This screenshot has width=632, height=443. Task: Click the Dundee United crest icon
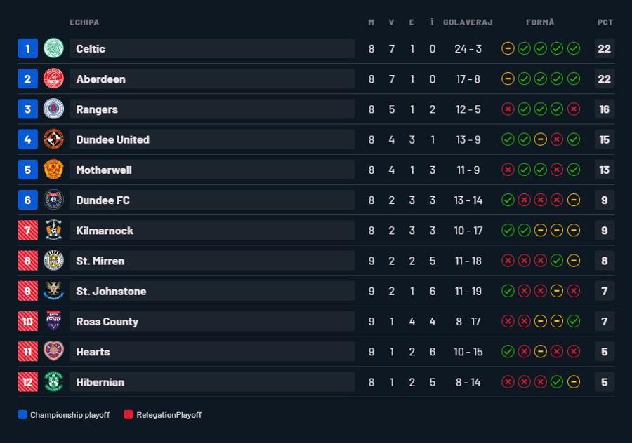point(53,139)
